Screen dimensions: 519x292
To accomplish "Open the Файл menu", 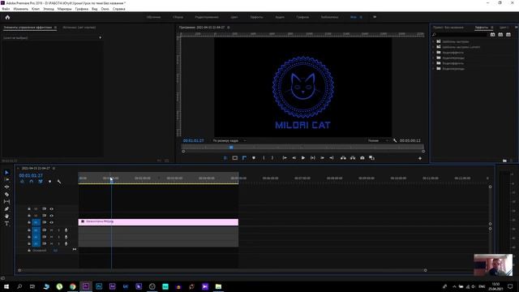I will (x=6, y=9).
